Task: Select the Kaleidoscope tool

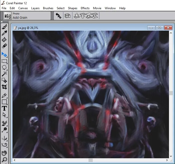Action: coord(4,145)
